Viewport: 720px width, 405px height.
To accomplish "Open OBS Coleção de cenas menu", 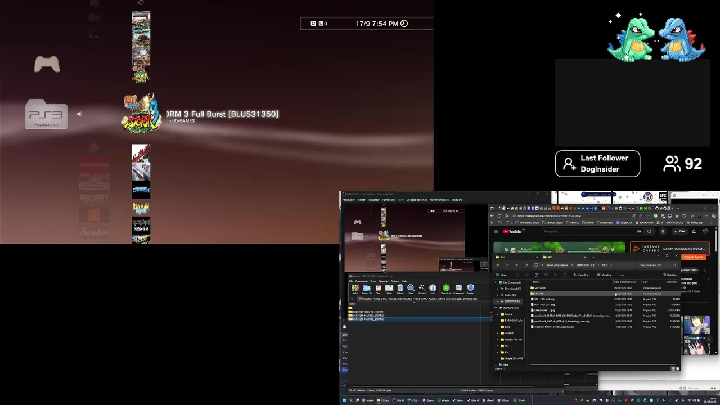I will [x=417, y=200].
